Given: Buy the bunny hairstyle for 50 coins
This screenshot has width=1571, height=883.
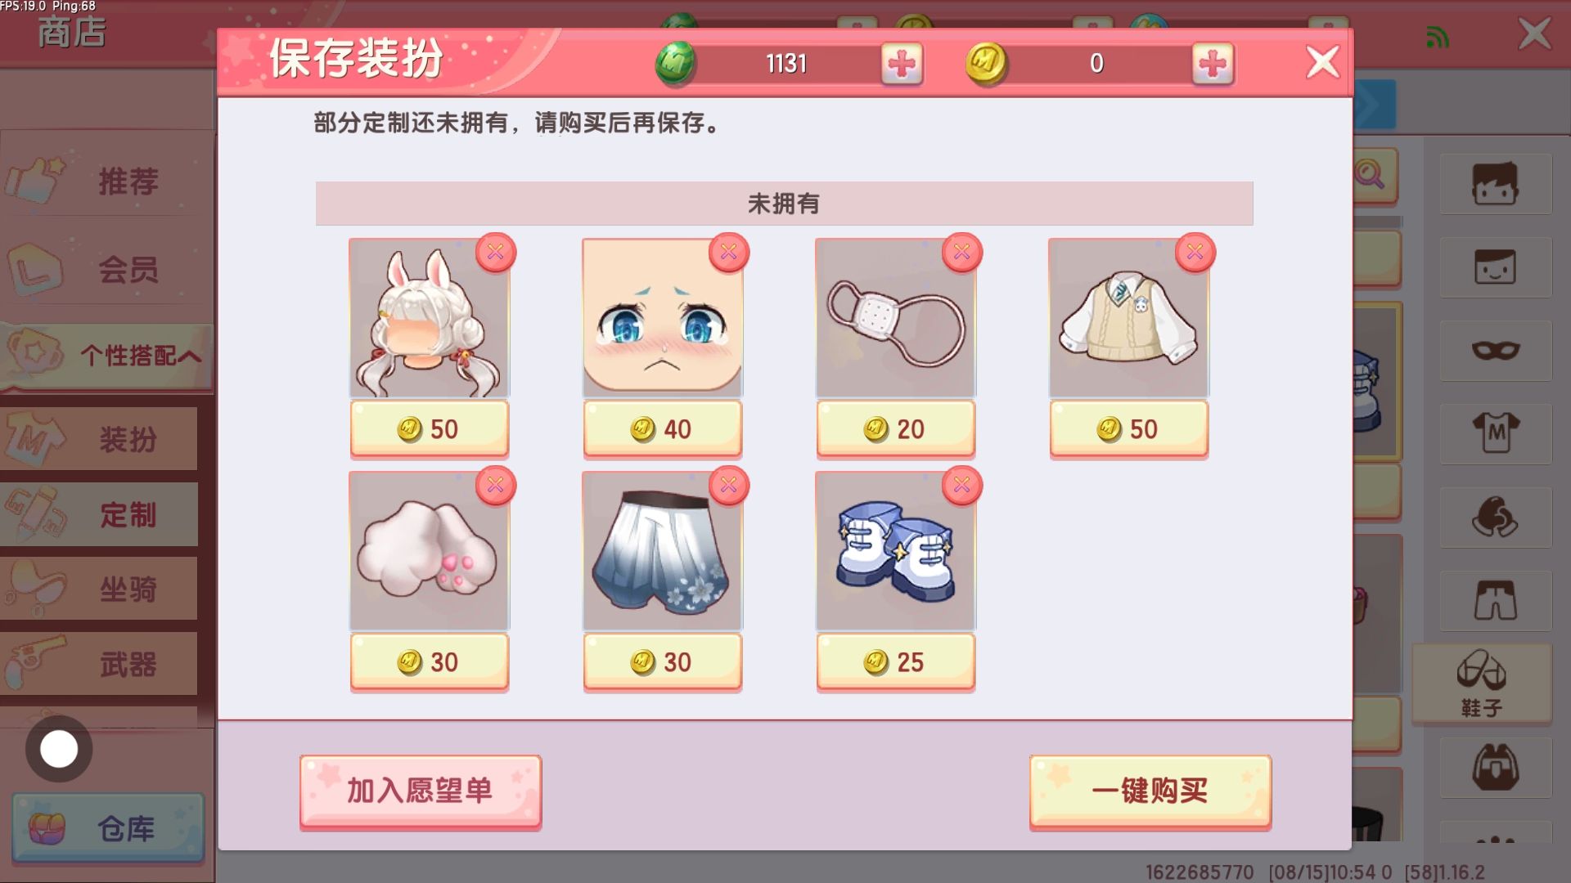Looking at the screenshot, I should 430,429.
